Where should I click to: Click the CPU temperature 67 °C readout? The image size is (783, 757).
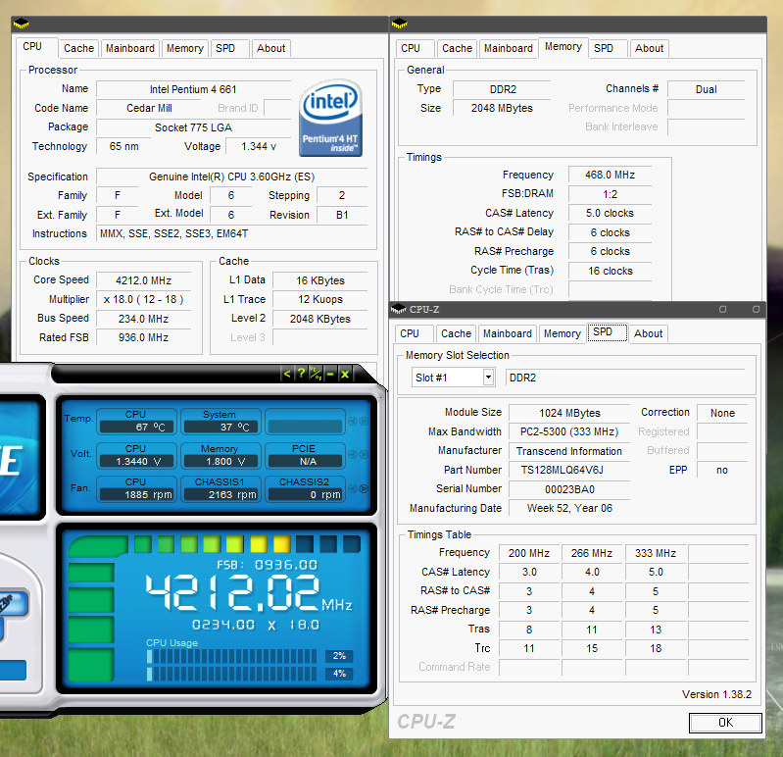coord(138,427)
